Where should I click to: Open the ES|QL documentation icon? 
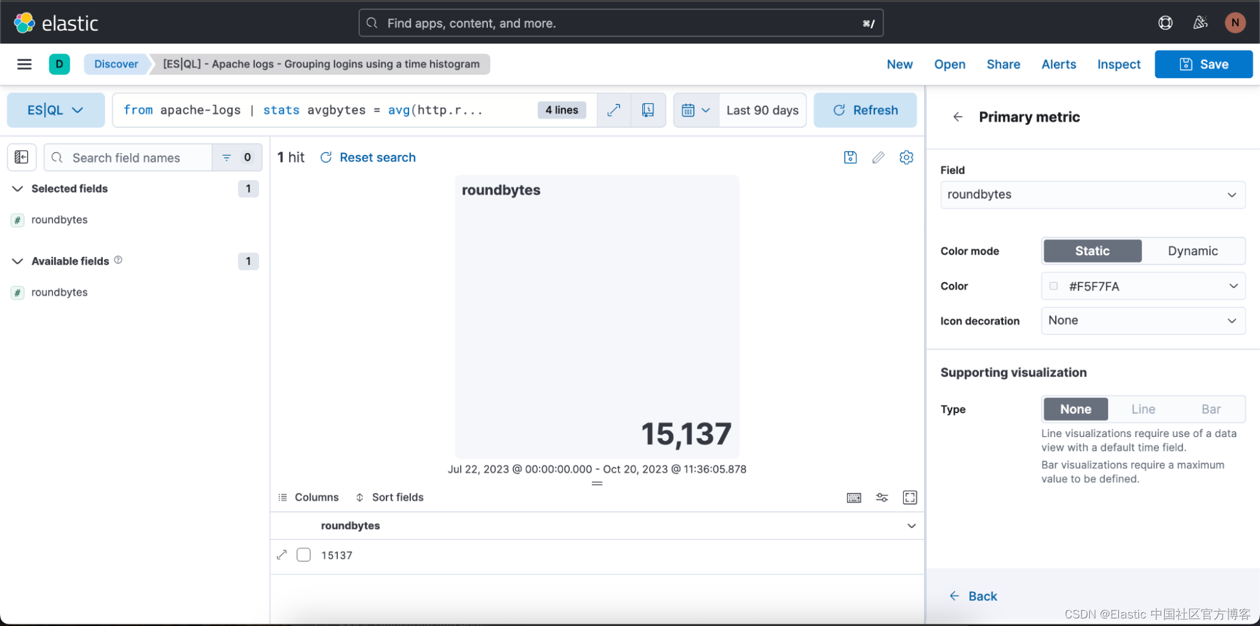pos(647,110)
